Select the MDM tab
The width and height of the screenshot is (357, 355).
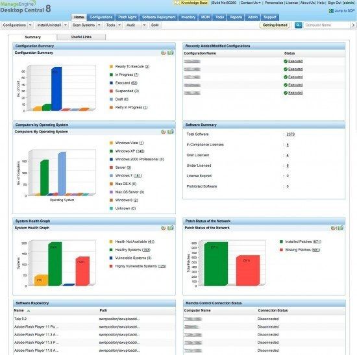pyautogui.click(x=205, y=18)
